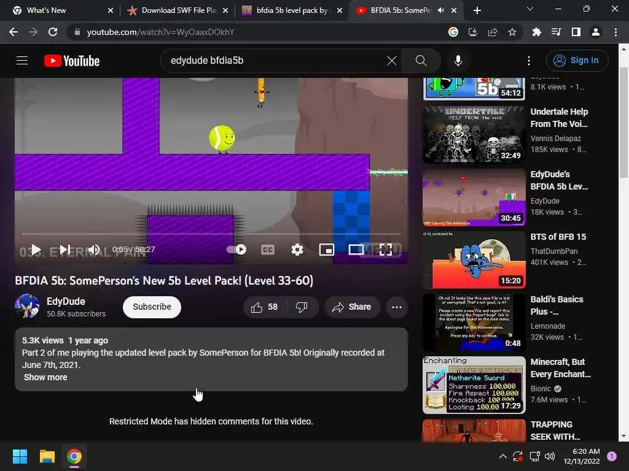Like the video
The width and height of the screenshot is (629, 471).
(264, 307)
